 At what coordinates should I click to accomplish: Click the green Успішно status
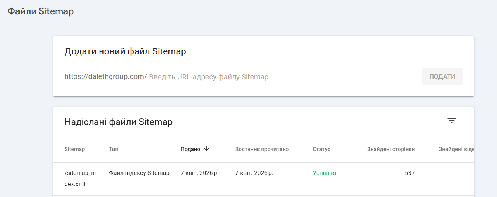324,173
